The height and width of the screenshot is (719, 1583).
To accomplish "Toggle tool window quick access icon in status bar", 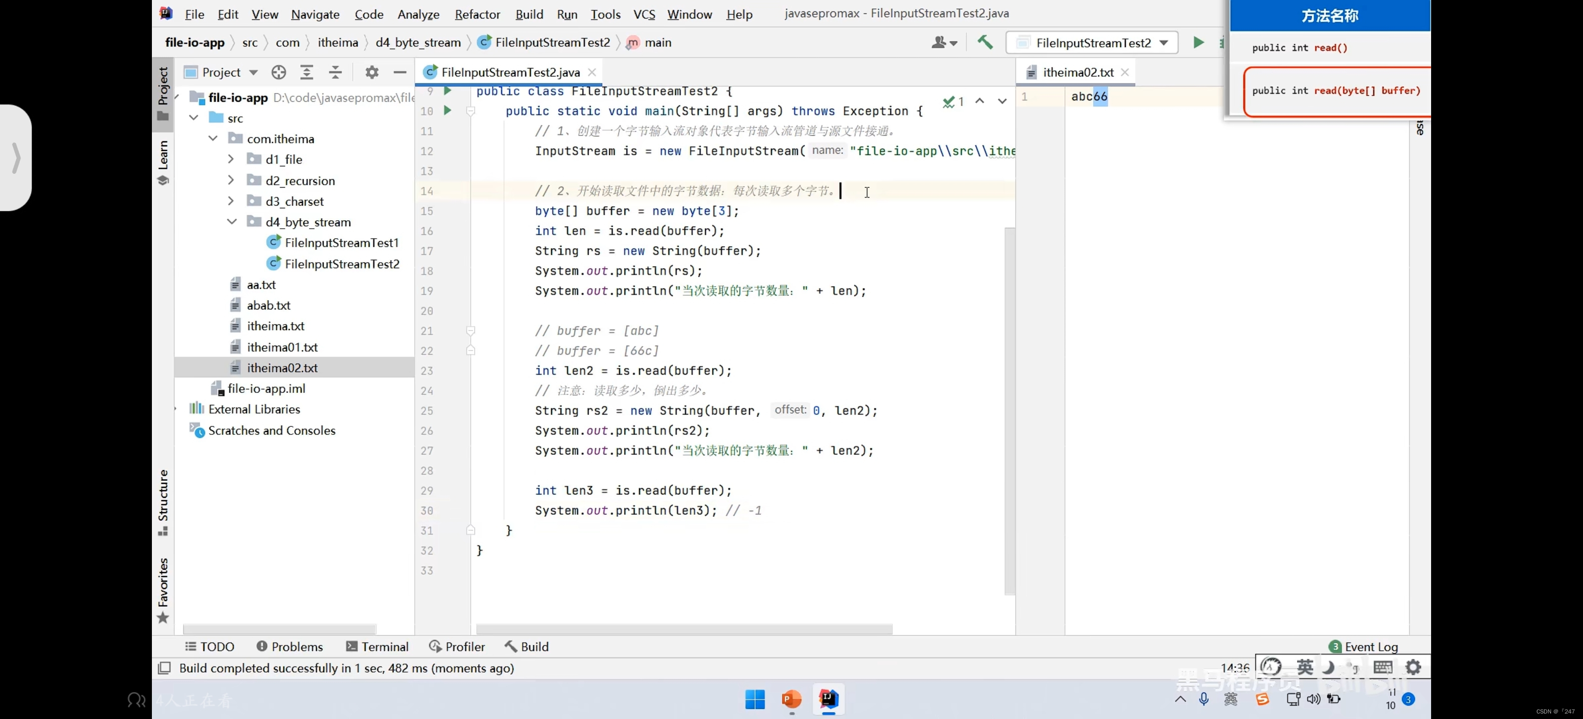I will [x=164, y=668].
